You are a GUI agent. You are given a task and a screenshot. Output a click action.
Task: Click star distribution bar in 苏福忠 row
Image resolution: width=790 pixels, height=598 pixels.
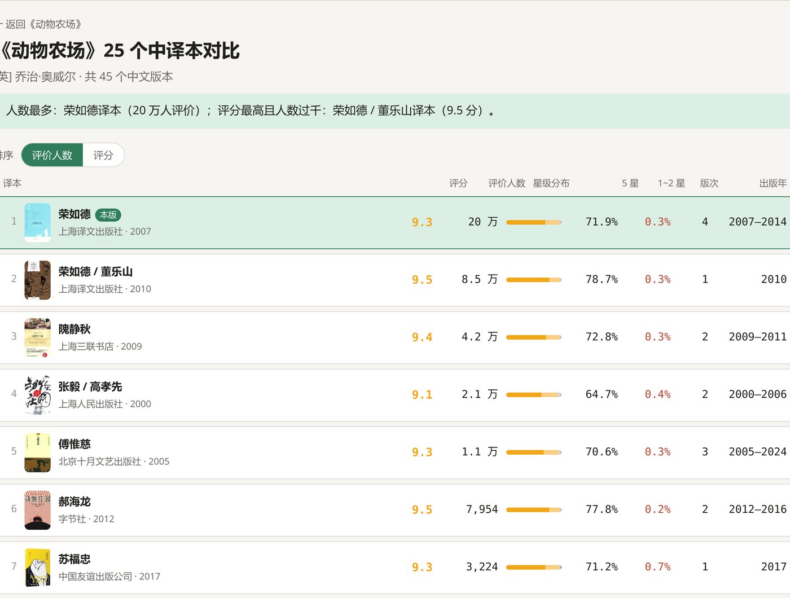(534, 568)
